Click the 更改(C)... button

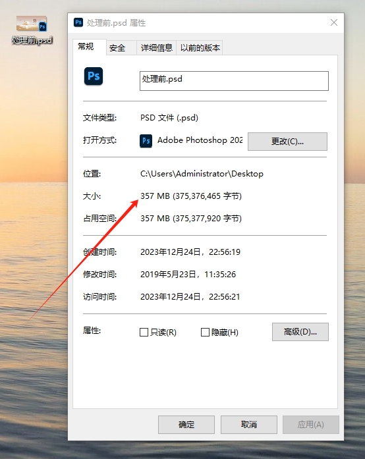(287, 142)
